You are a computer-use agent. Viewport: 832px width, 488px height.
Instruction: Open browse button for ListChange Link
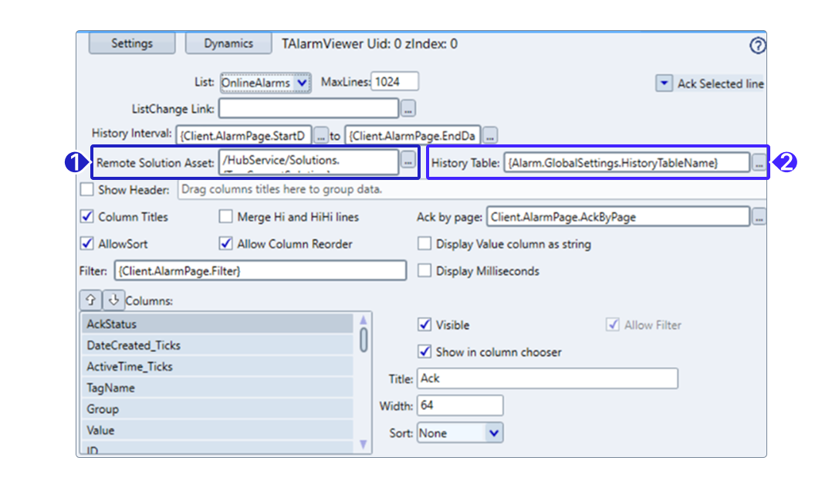[409, 109]
